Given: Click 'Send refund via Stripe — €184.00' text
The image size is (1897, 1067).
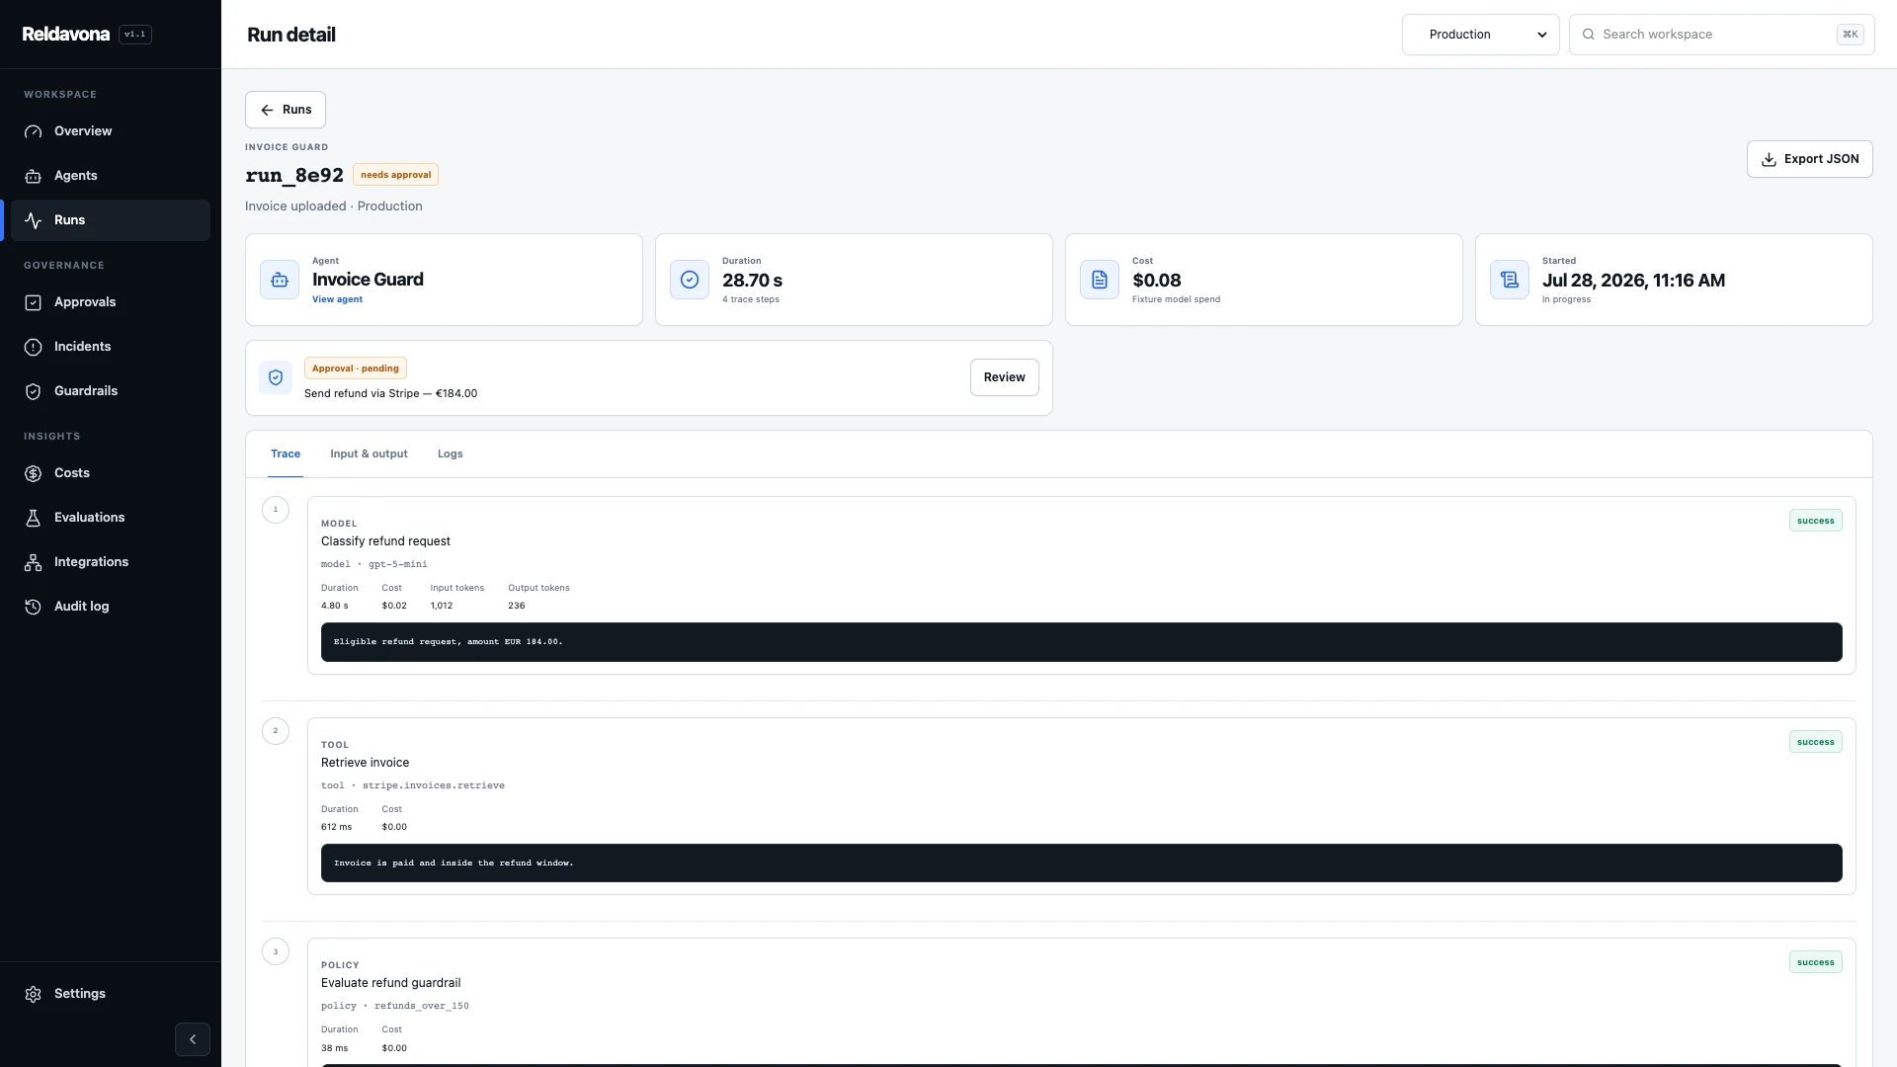Looking at the screenshot, I should pyautogui.click(x=390, y=393).
